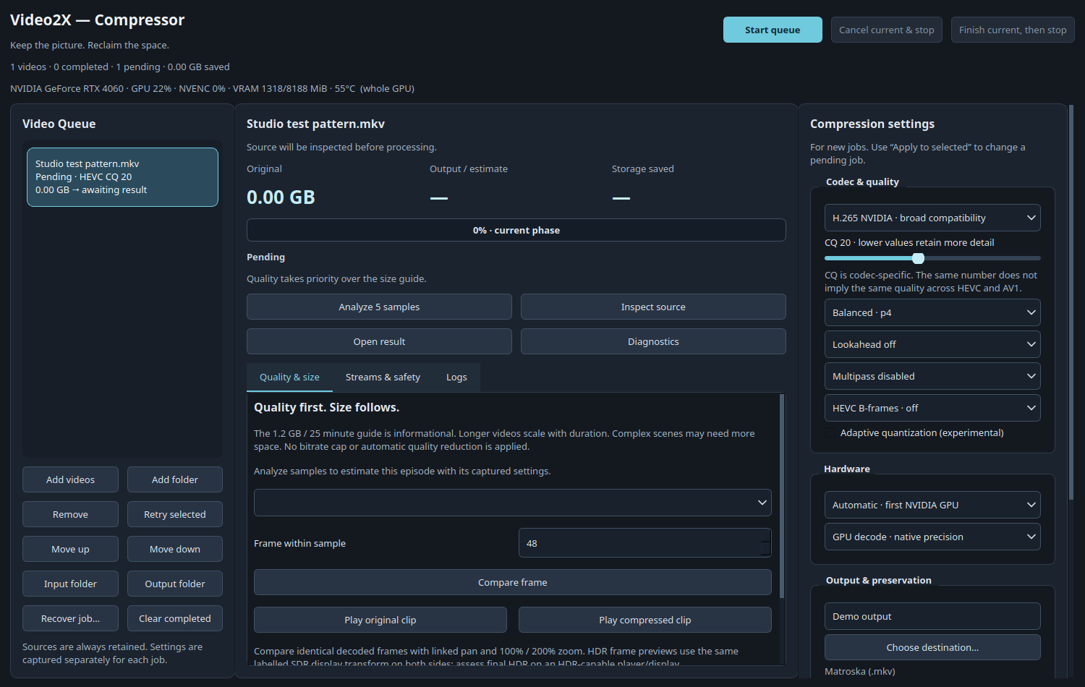The image size is (1085, 687).
Task: Click Add videos button
Action: [x=70, y=479]
